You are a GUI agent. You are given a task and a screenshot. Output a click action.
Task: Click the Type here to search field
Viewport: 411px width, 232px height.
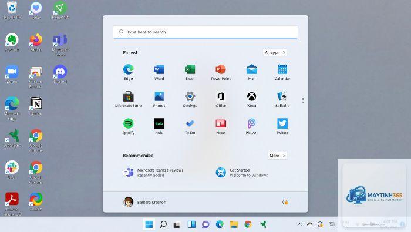coord(206,32)
